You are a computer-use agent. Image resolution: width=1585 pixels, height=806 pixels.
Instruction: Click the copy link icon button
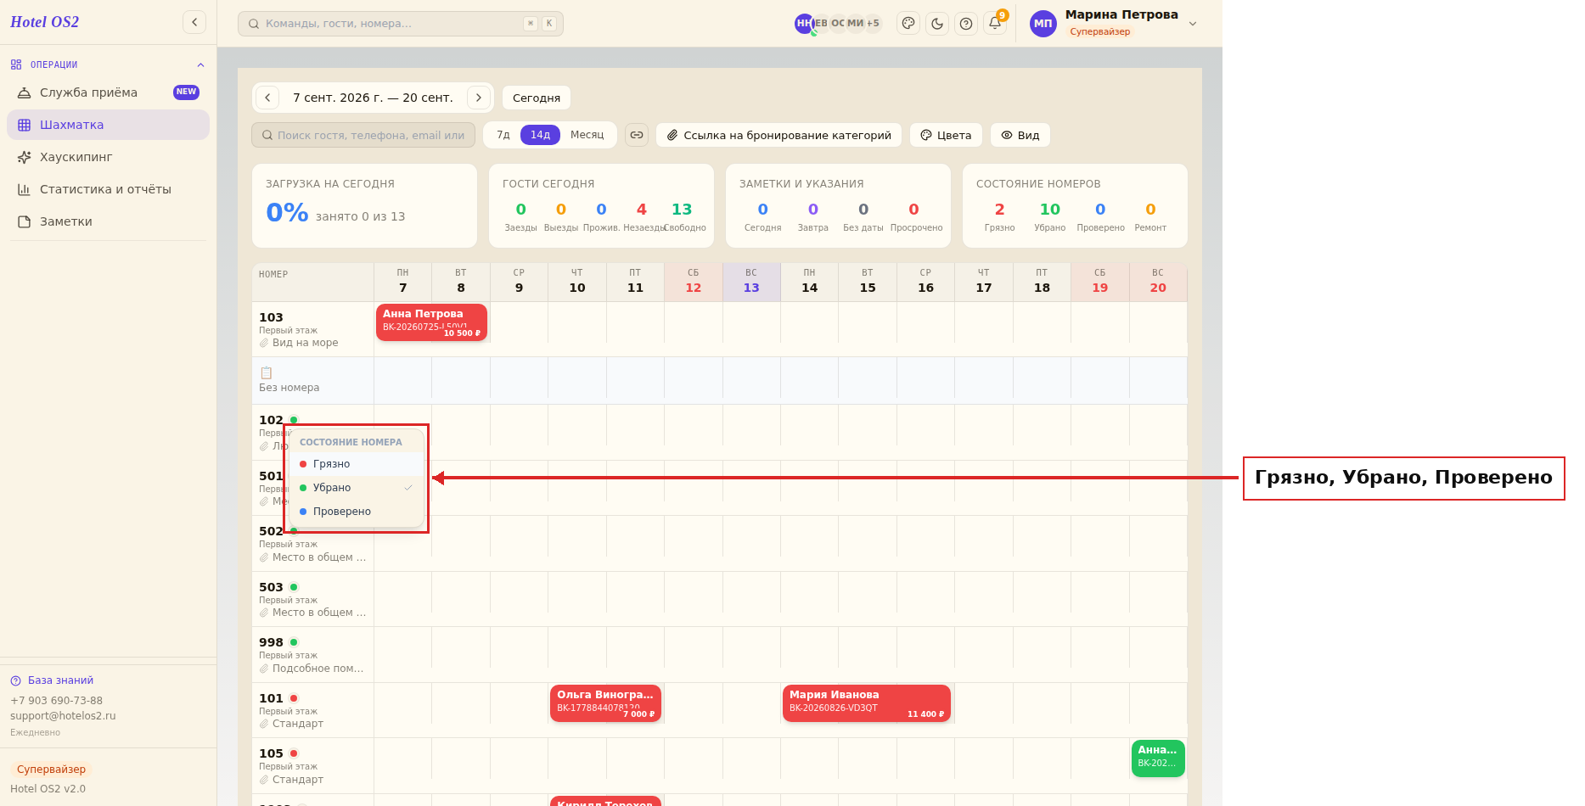(637, 135)
